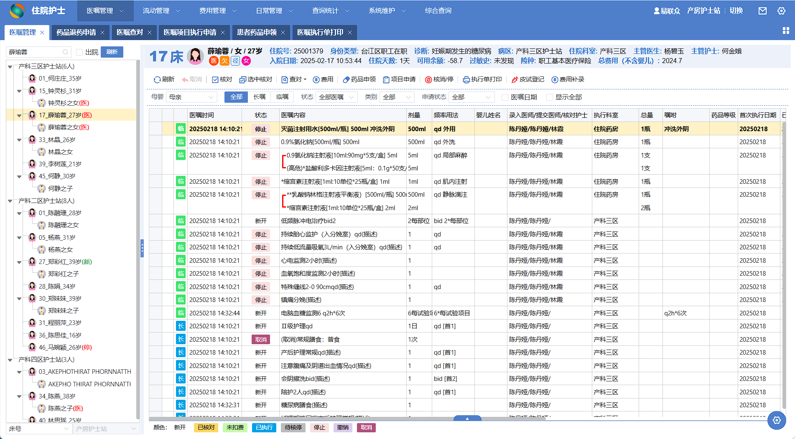
Task: Open the 查询统计 top menu
Action: coord(331,11)
